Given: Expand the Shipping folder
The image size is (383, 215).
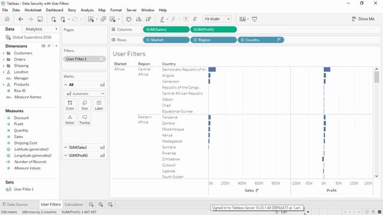Looking at the screenshot, I should (x=4, y=66).
